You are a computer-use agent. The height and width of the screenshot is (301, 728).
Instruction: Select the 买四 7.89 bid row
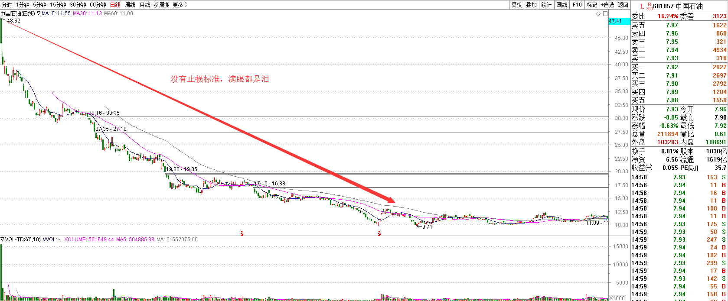(679, 92)
